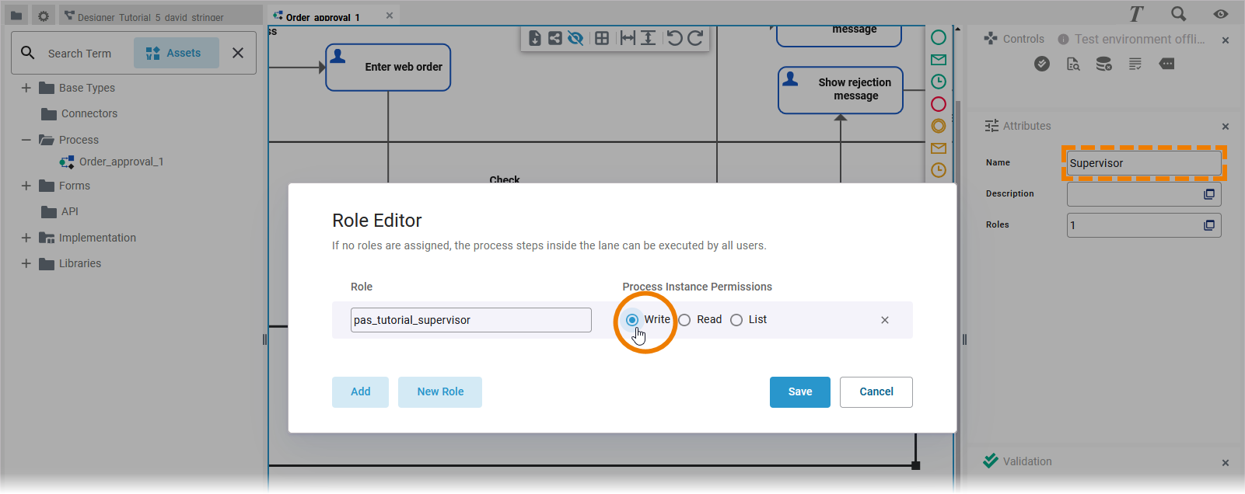
Task: Click Save in Role Editor
Action: click(799, 392)
